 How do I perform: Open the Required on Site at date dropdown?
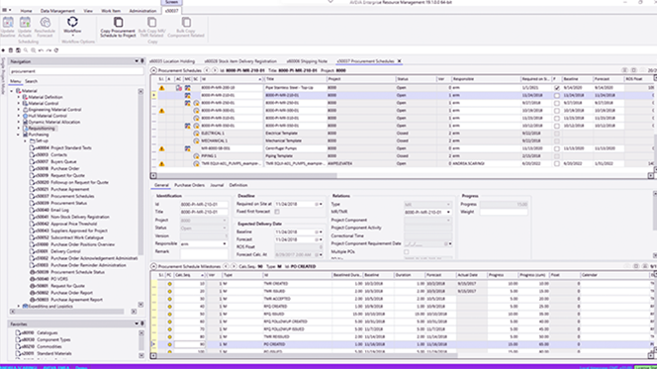pos(321,204)
